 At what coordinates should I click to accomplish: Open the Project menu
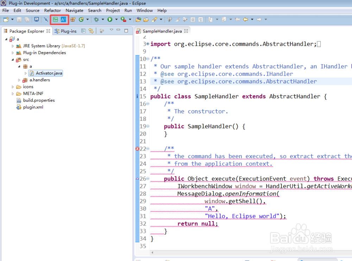point(113,11)
